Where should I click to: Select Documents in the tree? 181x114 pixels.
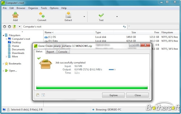18,50
